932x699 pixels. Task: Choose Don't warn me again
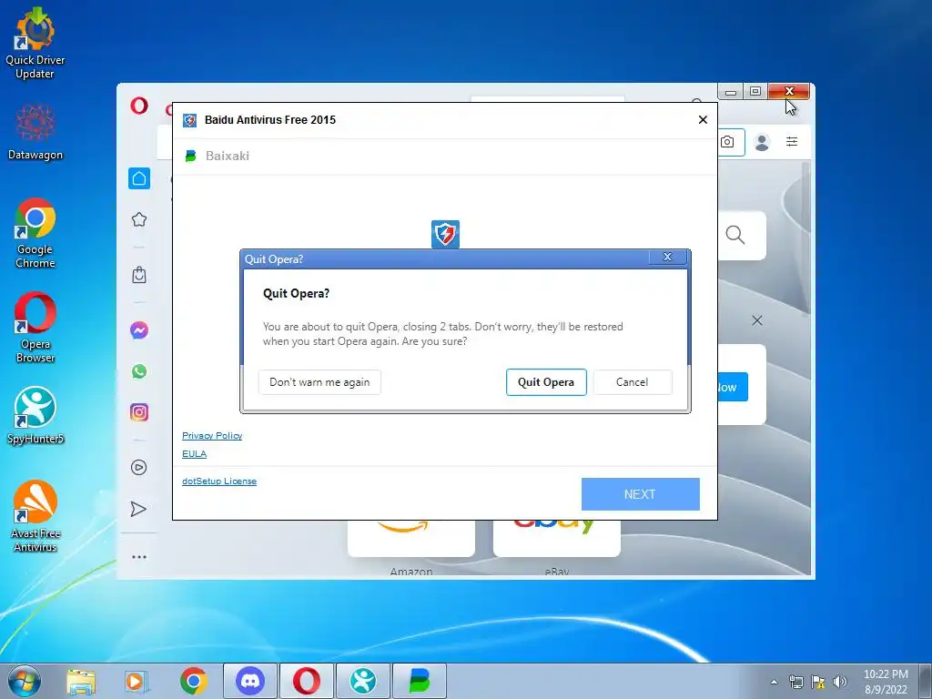(319, 382)
